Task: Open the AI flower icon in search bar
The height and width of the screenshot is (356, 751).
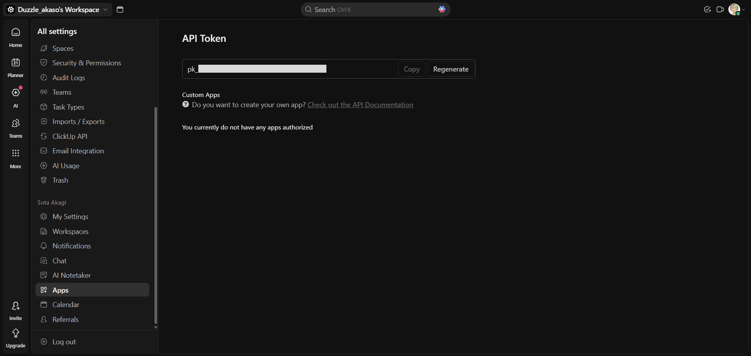Action: point(441,9)
